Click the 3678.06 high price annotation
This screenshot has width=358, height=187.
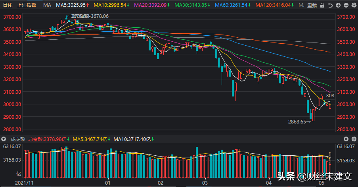[100, 16]
